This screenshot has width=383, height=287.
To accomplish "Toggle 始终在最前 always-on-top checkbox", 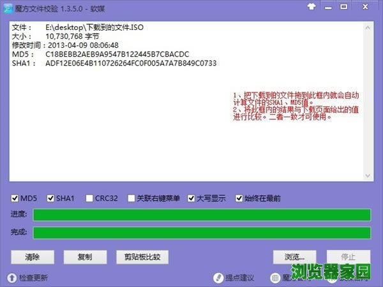I will click(x=239, y=198).
